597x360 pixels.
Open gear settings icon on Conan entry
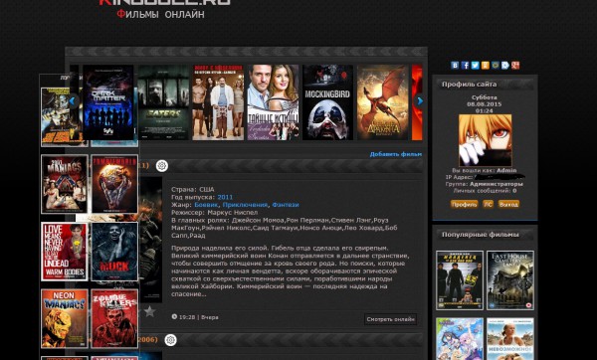click(162, 166)
